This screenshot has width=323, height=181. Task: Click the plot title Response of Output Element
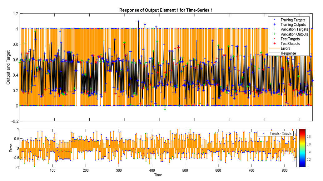point(166,10)
